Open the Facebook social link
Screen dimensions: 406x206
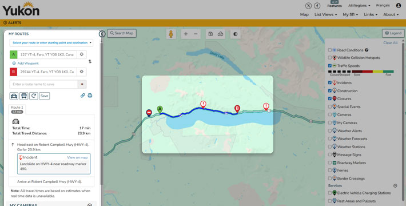click(x=317, y=6)
